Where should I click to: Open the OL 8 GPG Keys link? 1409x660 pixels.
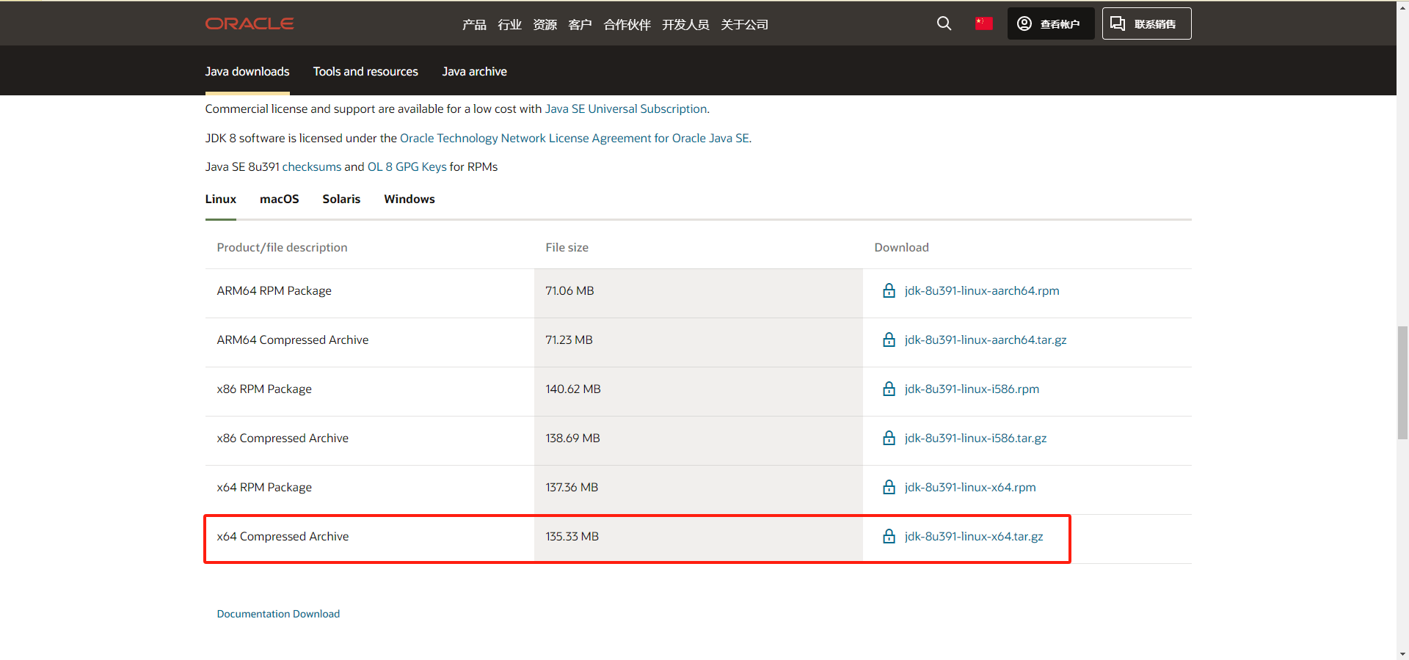(407, 166)
